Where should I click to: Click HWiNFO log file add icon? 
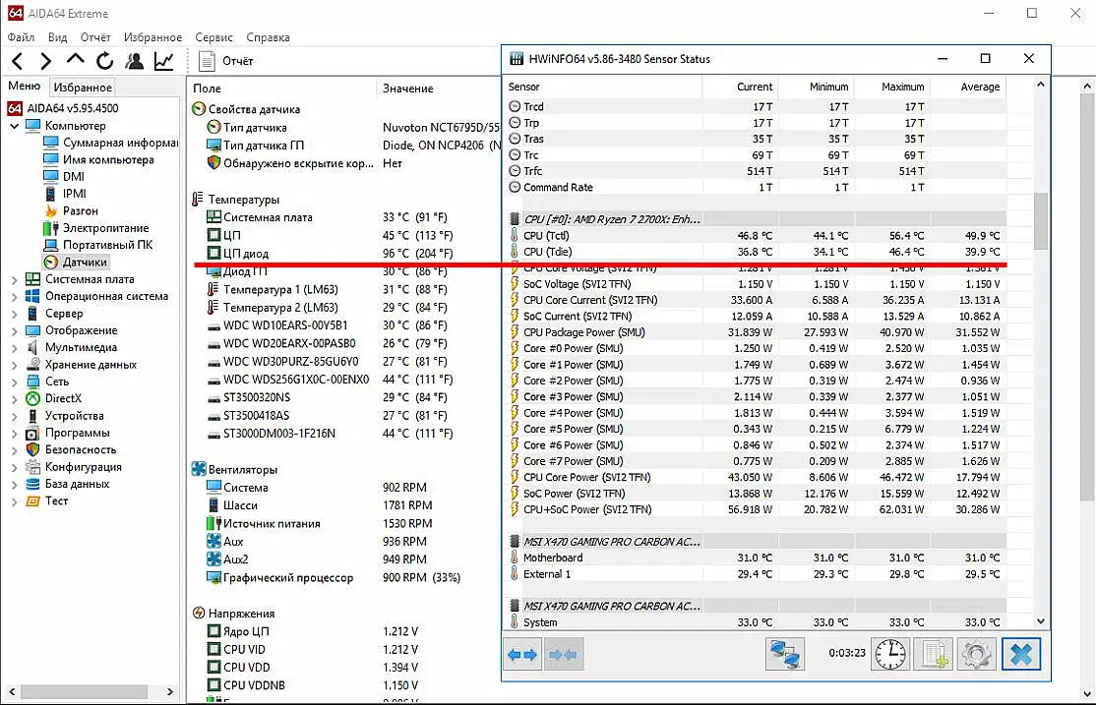click(935, 655)
